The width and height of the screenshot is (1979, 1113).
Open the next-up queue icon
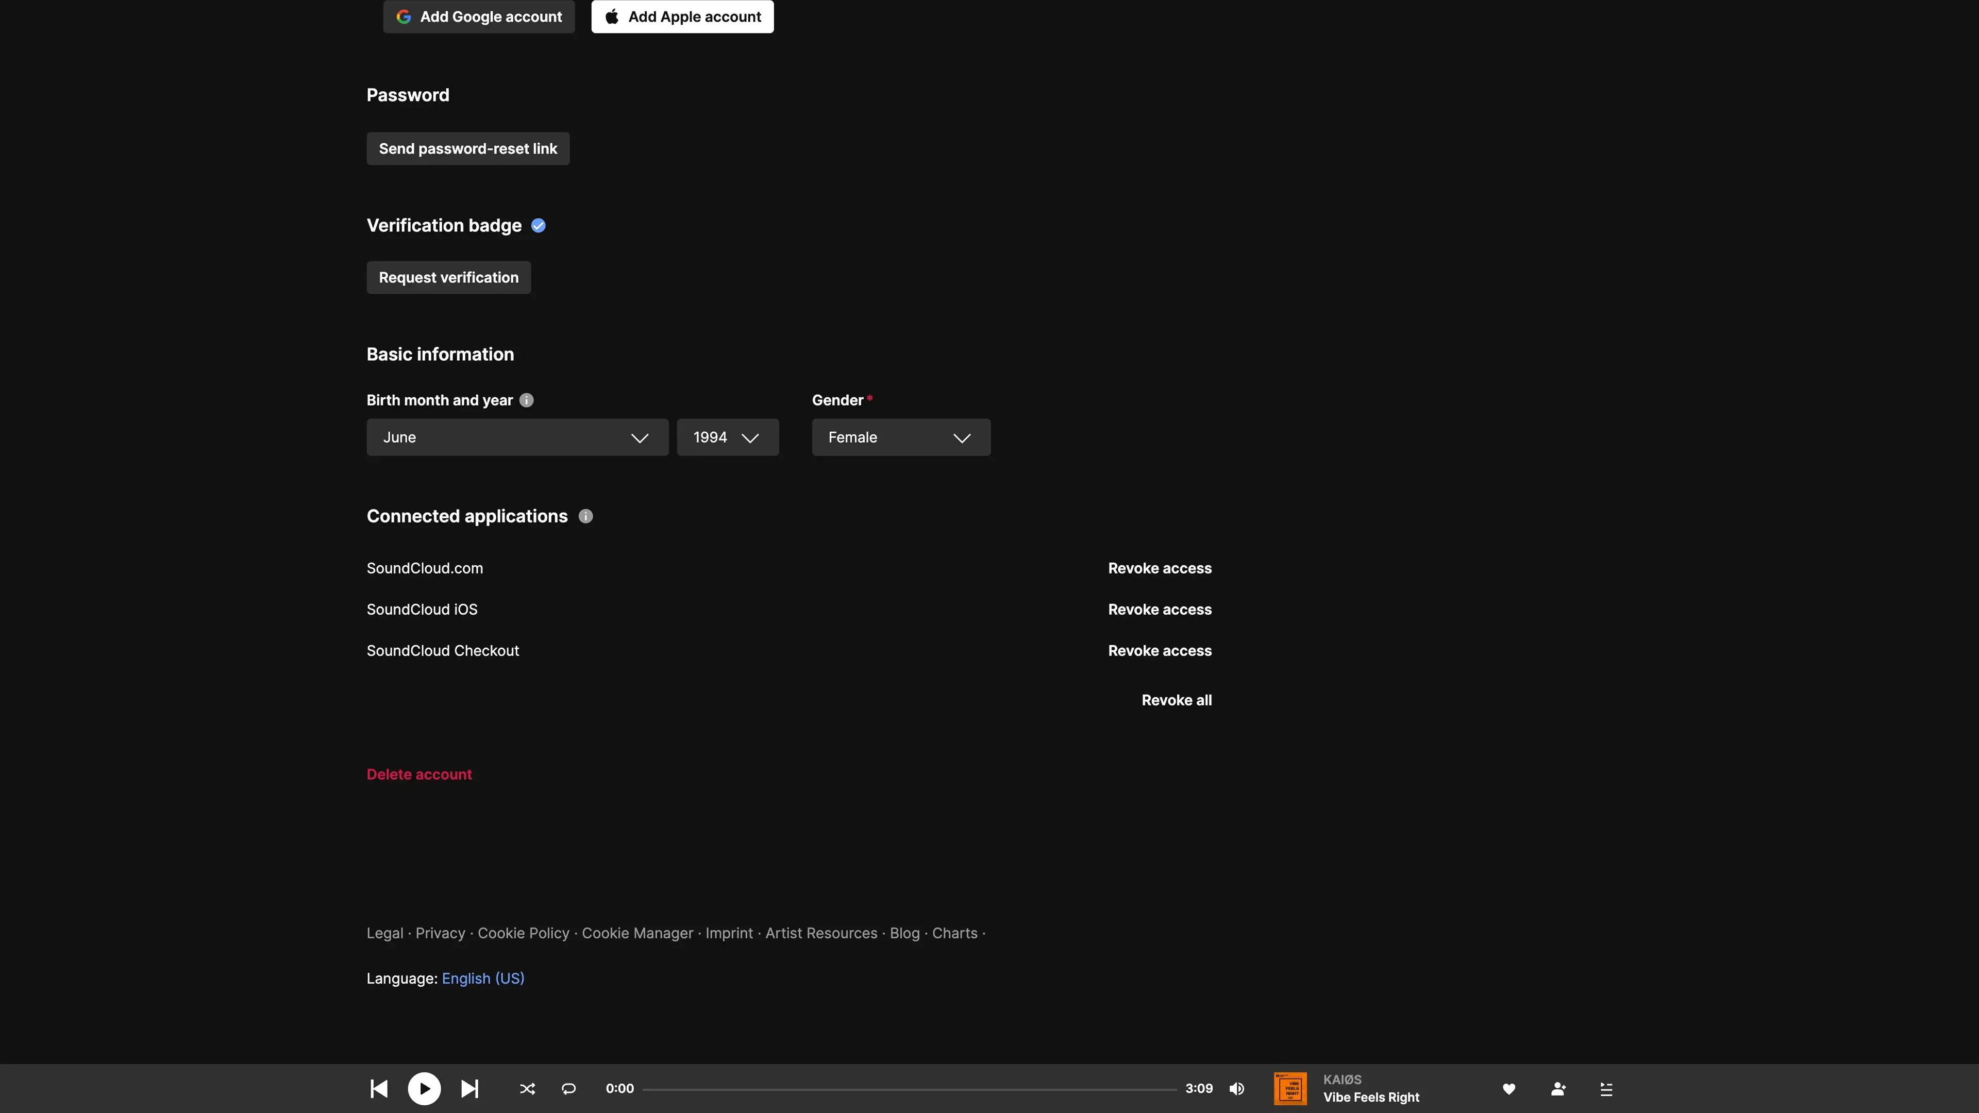(x=1606, y=1088)
